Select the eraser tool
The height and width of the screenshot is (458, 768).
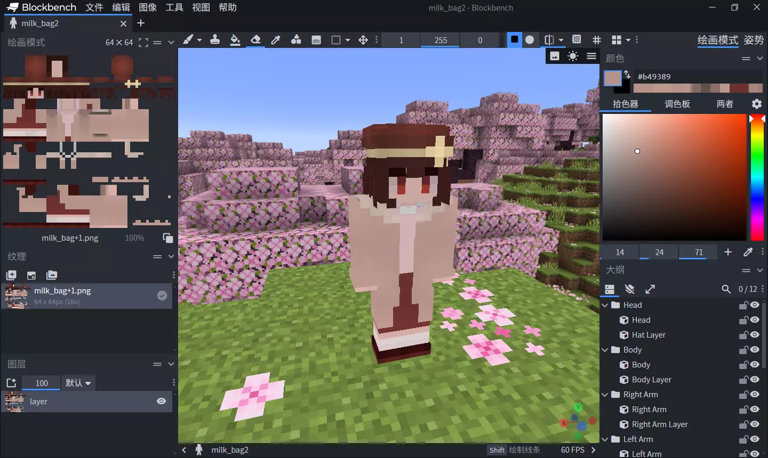(x=255, y=40)
